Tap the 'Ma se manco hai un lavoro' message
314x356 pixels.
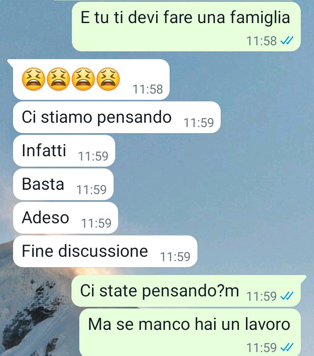tap(190, 332)
